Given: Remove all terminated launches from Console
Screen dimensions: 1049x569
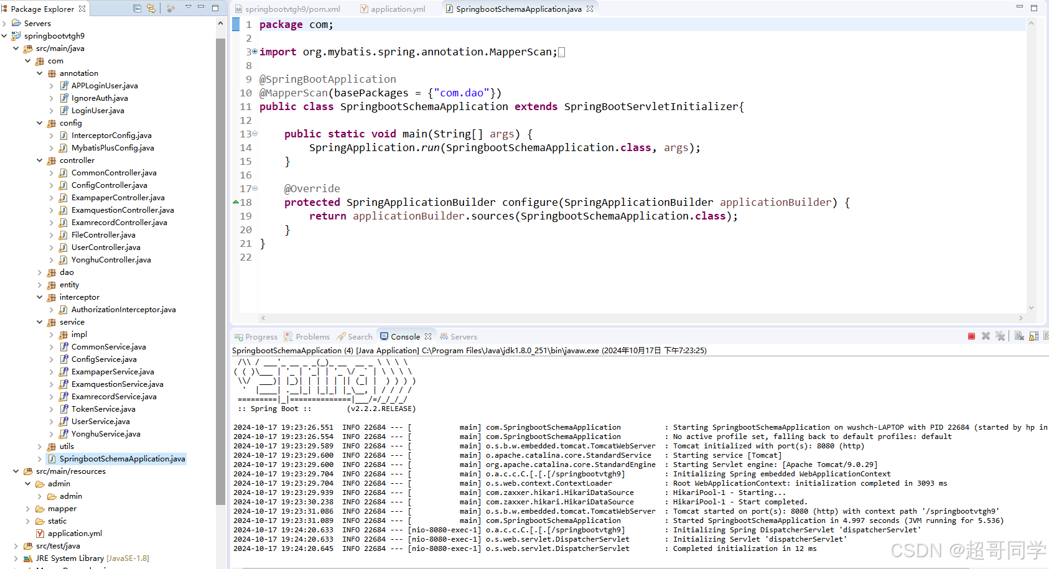Looking at the screenshot, I should [1000, 336].
